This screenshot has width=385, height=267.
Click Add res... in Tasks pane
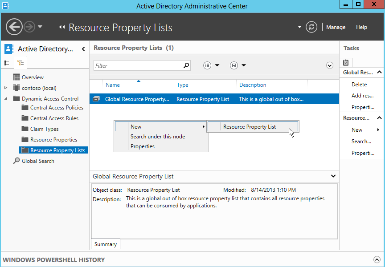(362, 96)
